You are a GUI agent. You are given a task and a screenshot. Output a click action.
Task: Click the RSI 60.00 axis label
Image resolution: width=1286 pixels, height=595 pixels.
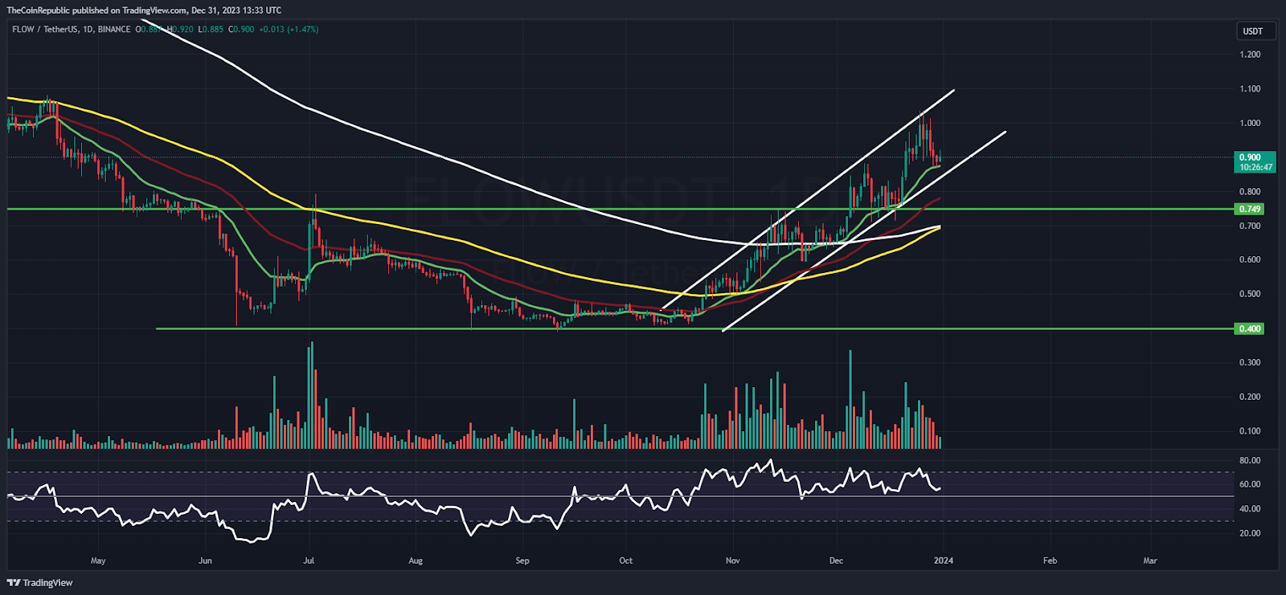coord(1250,485)
